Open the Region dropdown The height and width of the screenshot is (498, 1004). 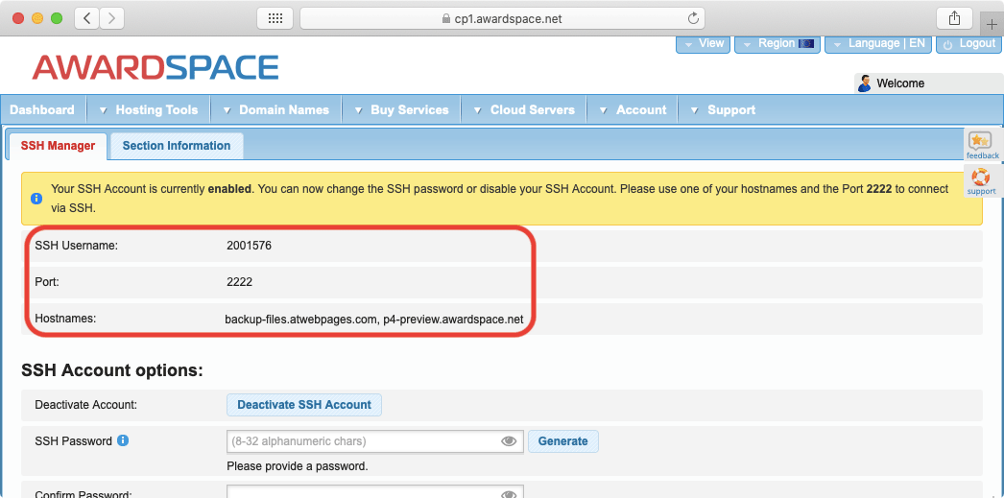pos(777,44)
